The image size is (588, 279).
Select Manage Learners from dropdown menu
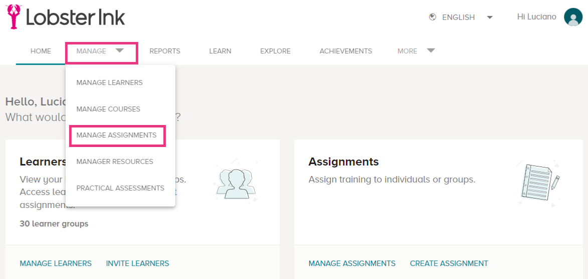[109, 82]
